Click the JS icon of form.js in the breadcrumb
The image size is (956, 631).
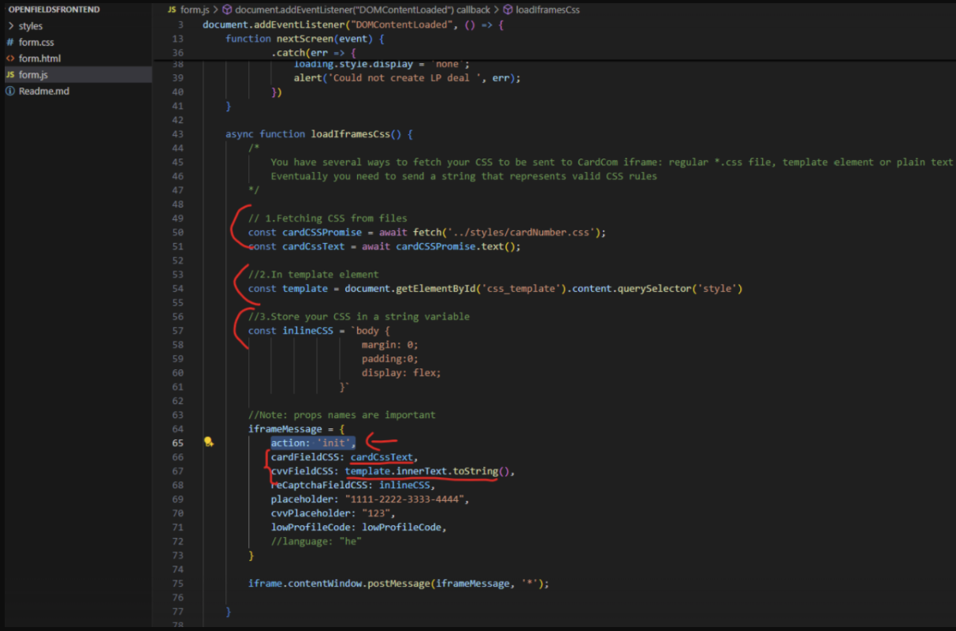[x=173, y=9]
